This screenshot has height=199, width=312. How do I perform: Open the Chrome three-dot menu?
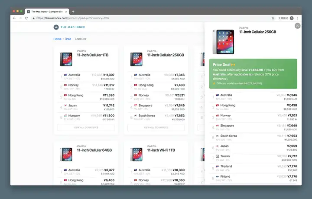click(x=298, y=18)
